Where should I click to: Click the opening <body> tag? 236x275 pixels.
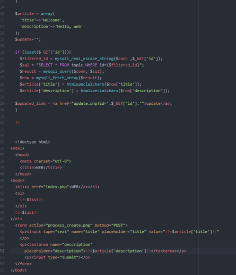coord(18,180)
